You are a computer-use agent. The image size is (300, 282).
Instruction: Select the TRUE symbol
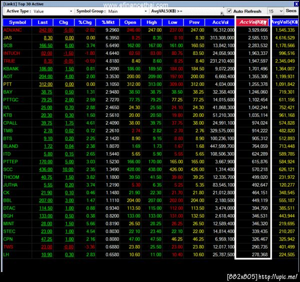[x=9, y=61]
